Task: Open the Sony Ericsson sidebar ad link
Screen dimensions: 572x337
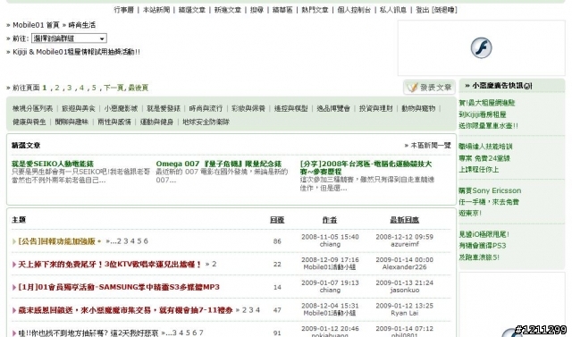Action: [x=490, y=202]
